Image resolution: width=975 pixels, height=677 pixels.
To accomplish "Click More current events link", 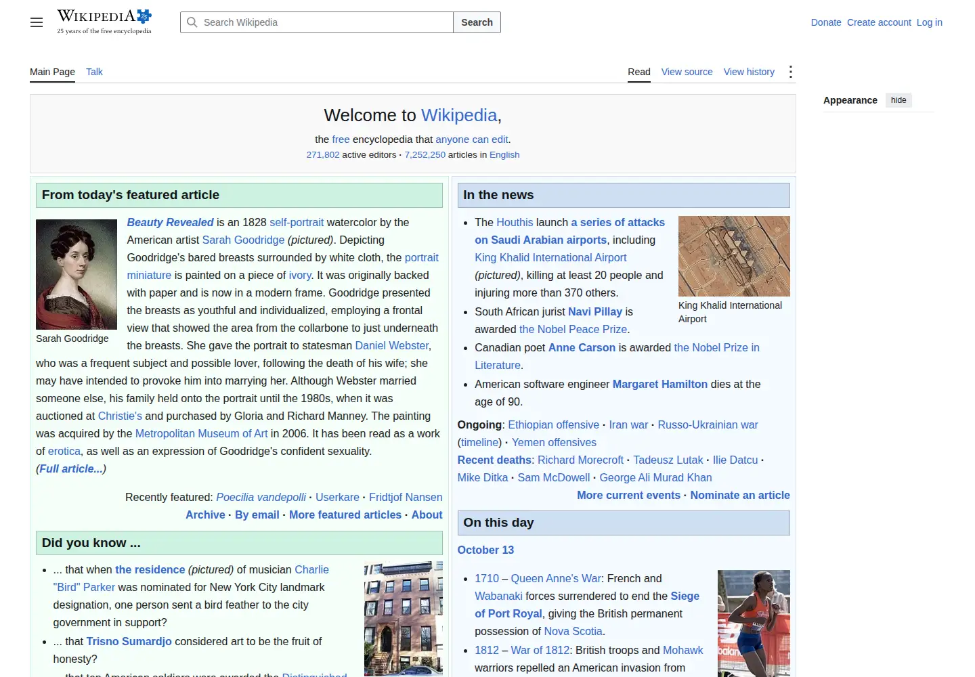I will (x=628, y=495).
